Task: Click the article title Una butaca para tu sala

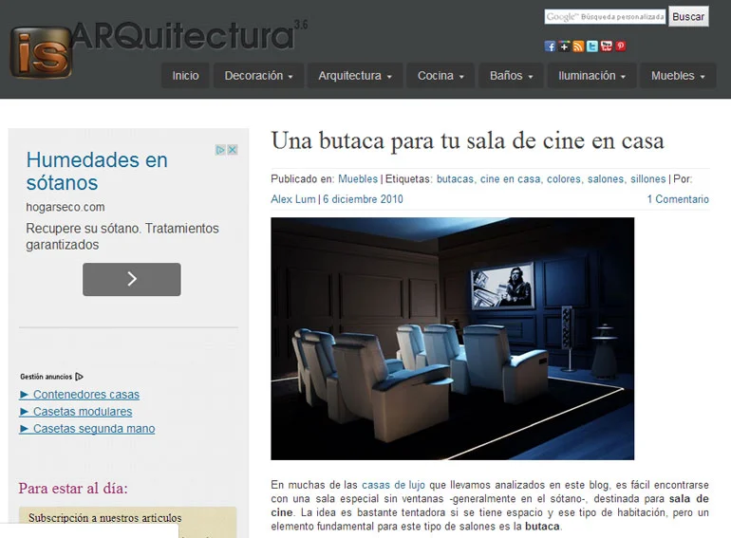Action: pyautogui.click(x=468, y=140)
